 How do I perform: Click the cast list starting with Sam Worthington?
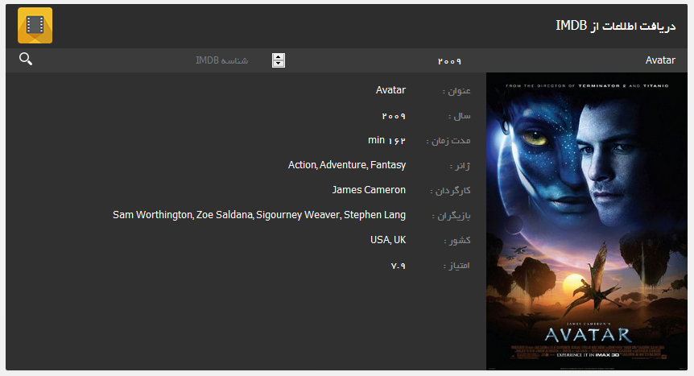coord(259,215)
